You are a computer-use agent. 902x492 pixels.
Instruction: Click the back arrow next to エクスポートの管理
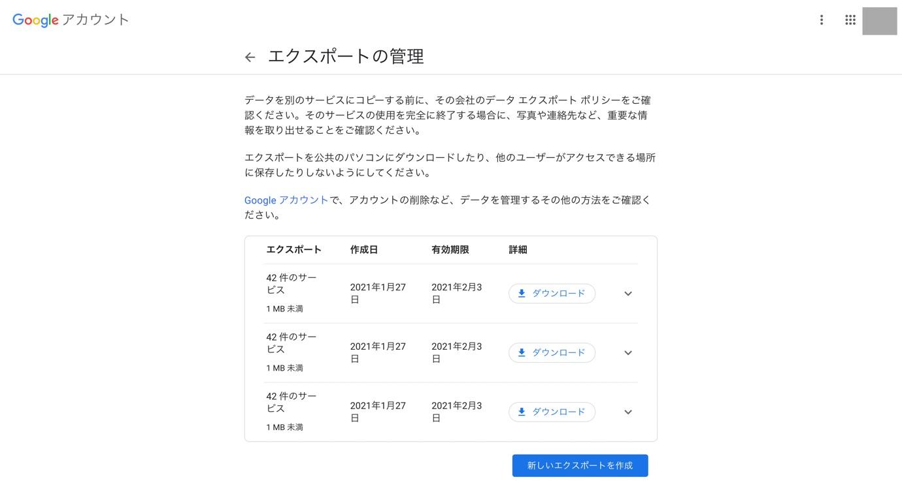(x=250, y=56)
